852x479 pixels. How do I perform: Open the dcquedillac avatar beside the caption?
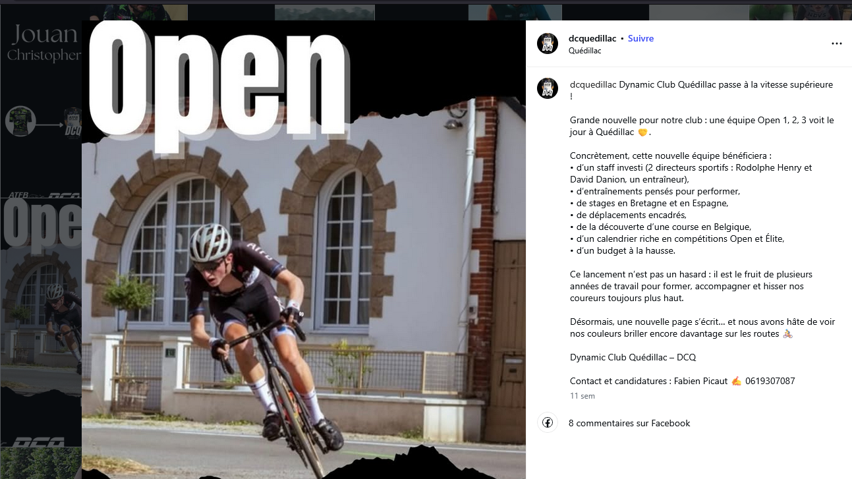pos(548,88)
